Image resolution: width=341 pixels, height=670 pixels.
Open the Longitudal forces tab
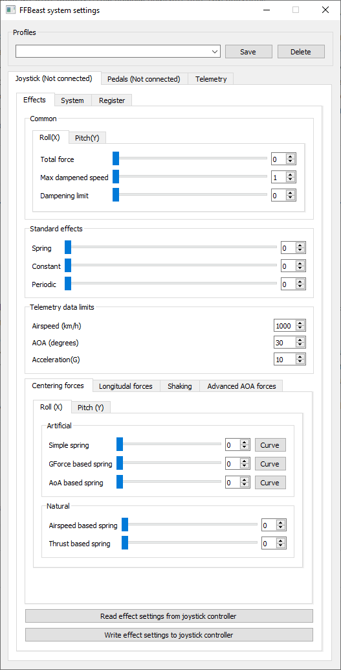pyautogui.click(x=126, y=386)
